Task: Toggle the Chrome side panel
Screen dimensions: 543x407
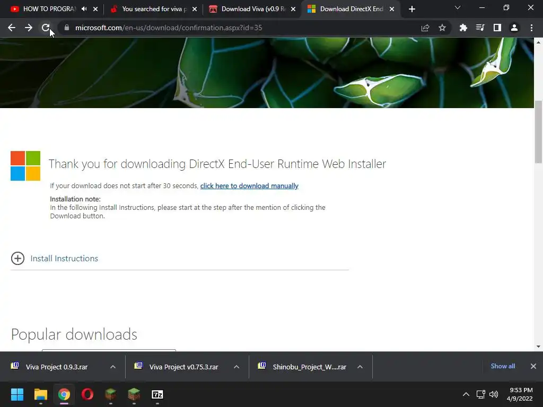Action: coord(497,28)
